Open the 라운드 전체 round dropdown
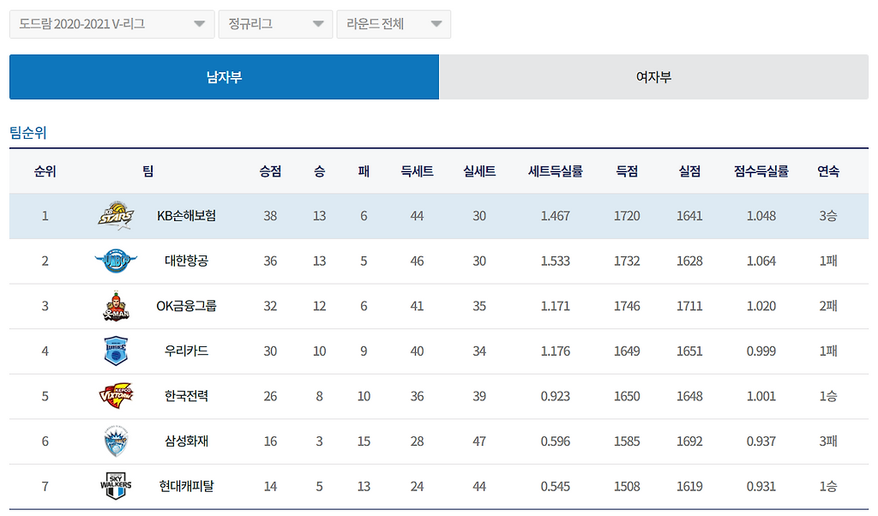 [x=394, y=24]
